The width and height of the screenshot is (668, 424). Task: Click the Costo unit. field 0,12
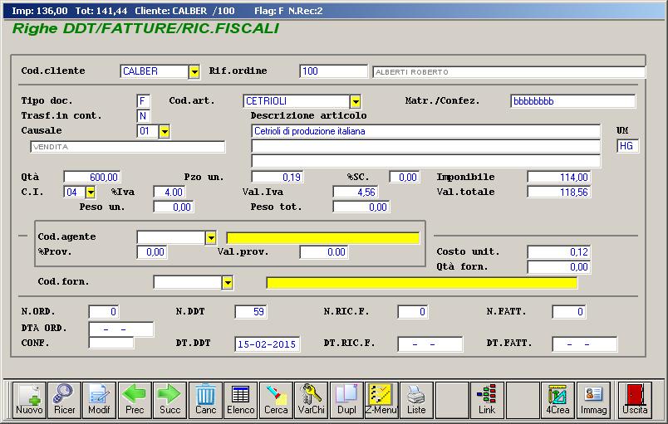[559, 252]
